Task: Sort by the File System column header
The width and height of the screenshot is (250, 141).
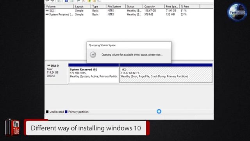Action: pyautogui.click(x=116, y=7)
